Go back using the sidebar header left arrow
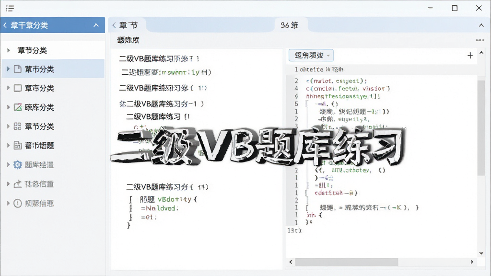This screenshot has height=276, width=491. click(x=5, y=25)
